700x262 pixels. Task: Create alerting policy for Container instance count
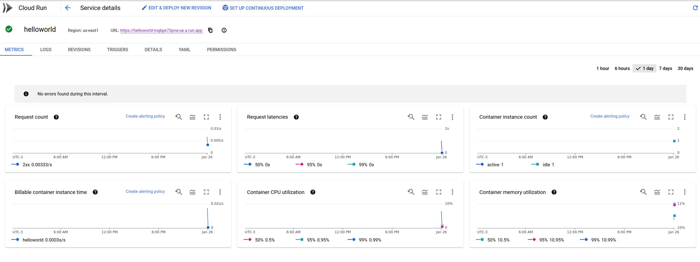[x=610, y=116]
